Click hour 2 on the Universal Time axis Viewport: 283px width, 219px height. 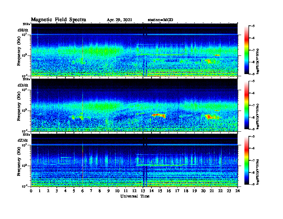pyautogui.click(x=48, y=191)
